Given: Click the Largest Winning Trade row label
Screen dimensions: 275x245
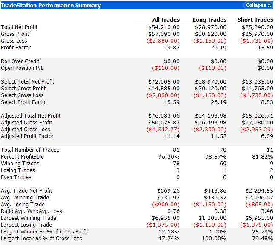Looking at the screenshot, I should point(29,218).
